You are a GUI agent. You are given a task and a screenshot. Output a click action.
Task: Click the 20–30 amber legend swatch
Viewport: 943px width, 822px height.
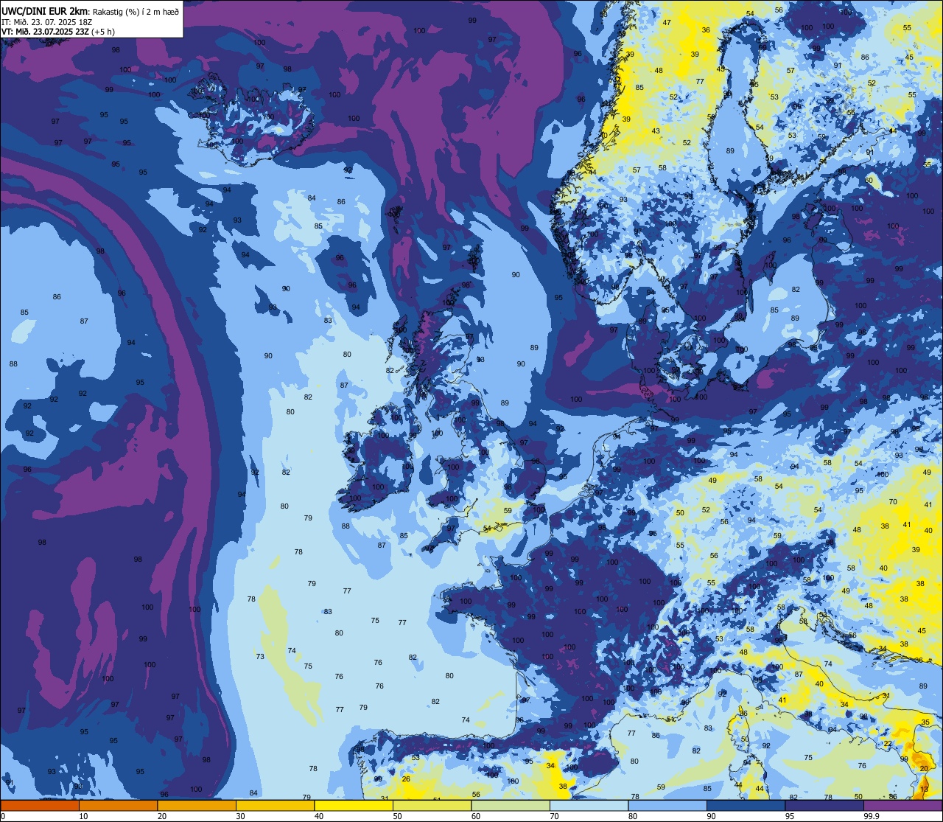[197, 805]
